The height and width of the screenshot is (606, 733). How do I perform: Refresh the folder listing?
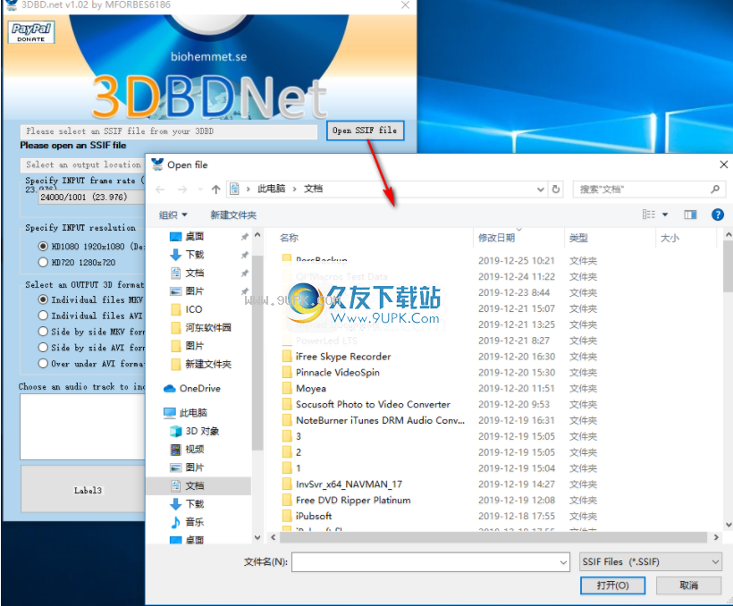tap(556, 189)
